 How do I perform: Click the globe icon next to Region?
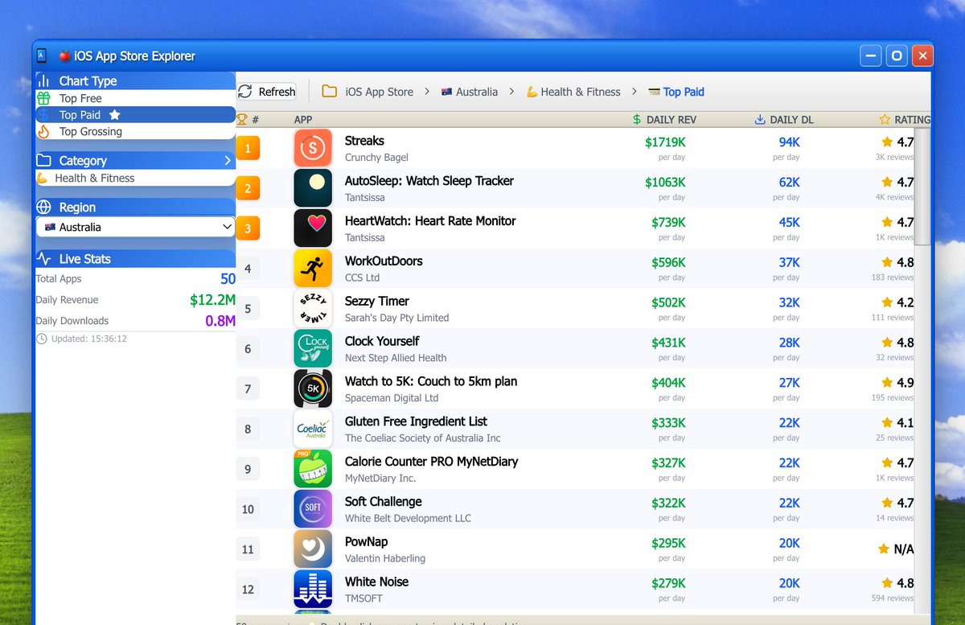(43, 207)
